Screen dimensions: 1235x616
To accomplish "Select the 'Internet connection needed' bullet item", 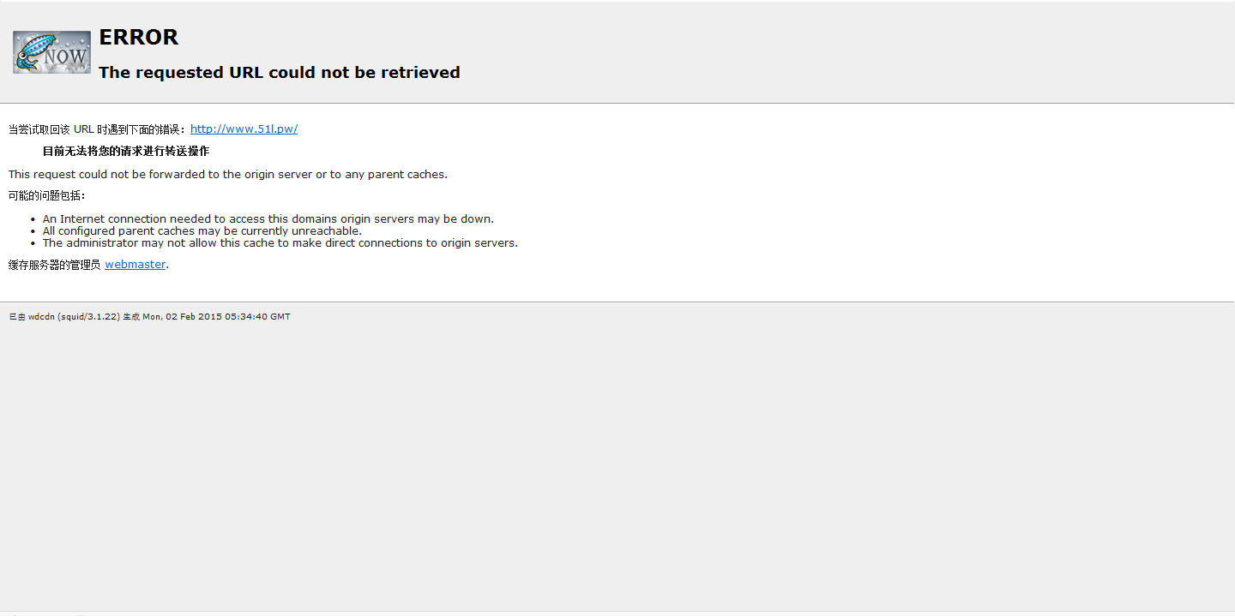I will coord(268,219).
